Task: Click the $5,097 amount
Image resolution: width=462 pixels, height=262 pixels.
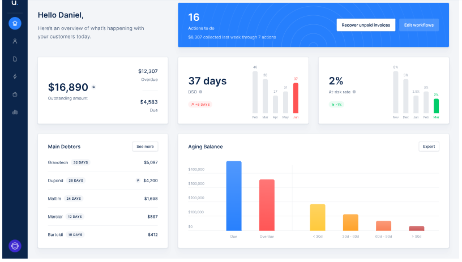Action: pyautogui.click(x=151, y=162)
